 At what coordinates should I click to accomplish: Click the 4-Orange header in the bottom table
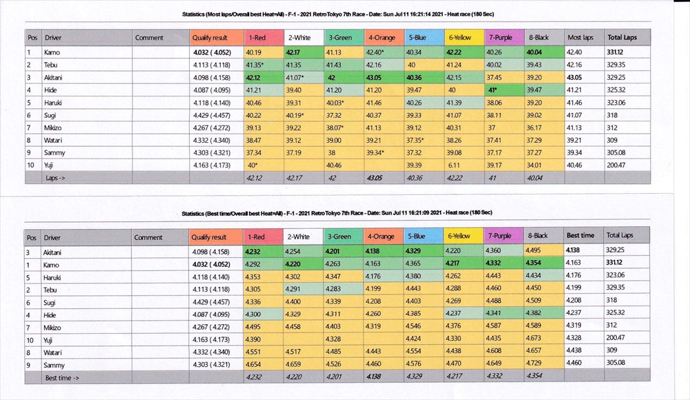384,237
